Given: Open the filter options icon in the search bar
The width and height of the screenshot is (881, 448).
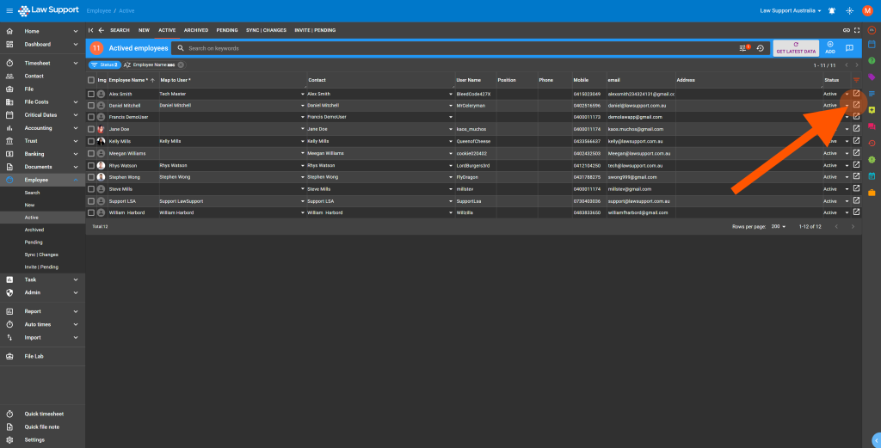Looking at the screenshot, I should (744, 48).
